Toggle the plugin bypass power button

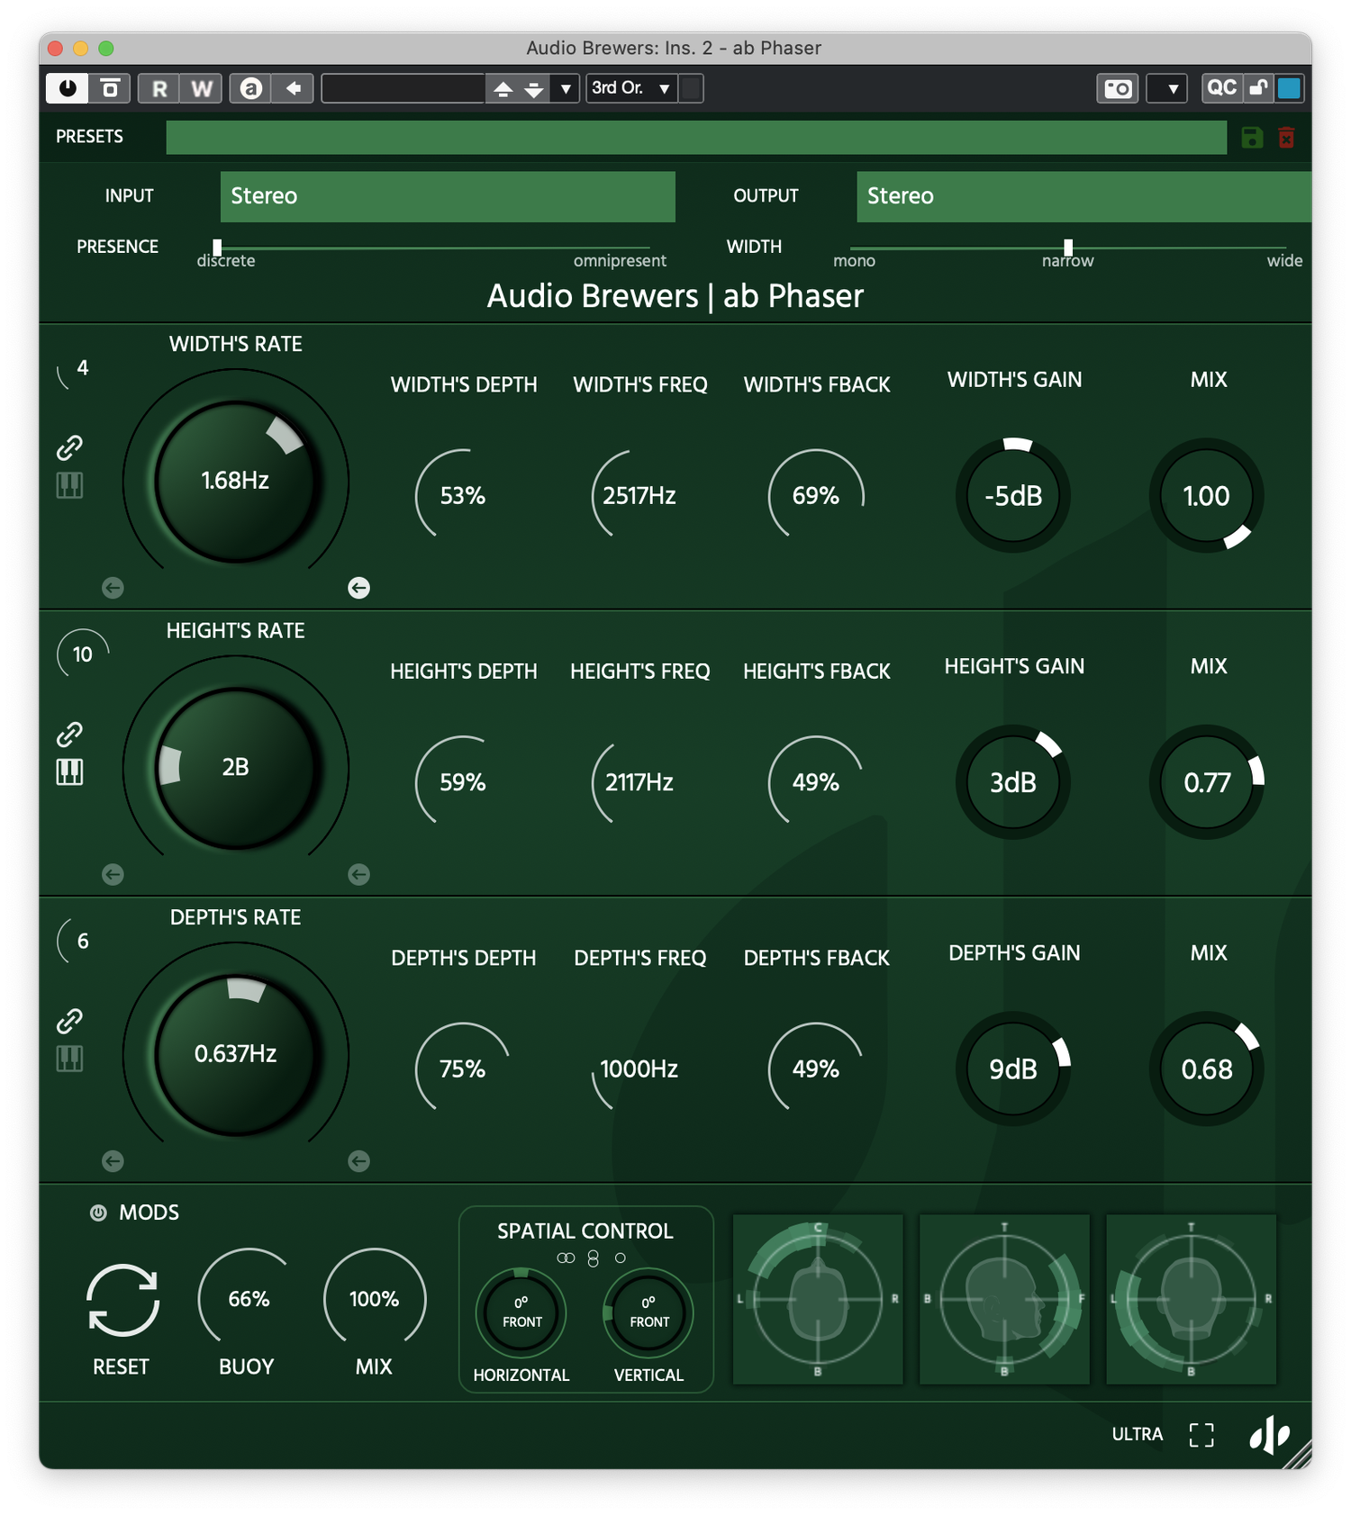click(68, 88)
